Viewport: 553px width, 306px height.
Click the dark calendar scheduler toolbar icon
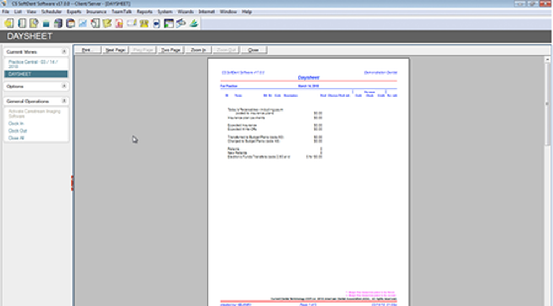(71, 23)
